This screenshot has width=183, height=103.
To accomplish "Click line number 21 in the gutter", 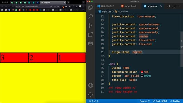I will pos(102,52).
